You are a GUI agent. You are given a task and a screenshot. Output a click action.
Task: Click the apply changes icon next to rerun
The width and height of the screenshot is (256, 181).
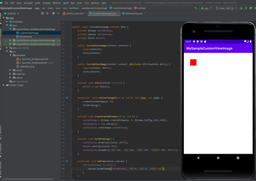coord(246,8)
